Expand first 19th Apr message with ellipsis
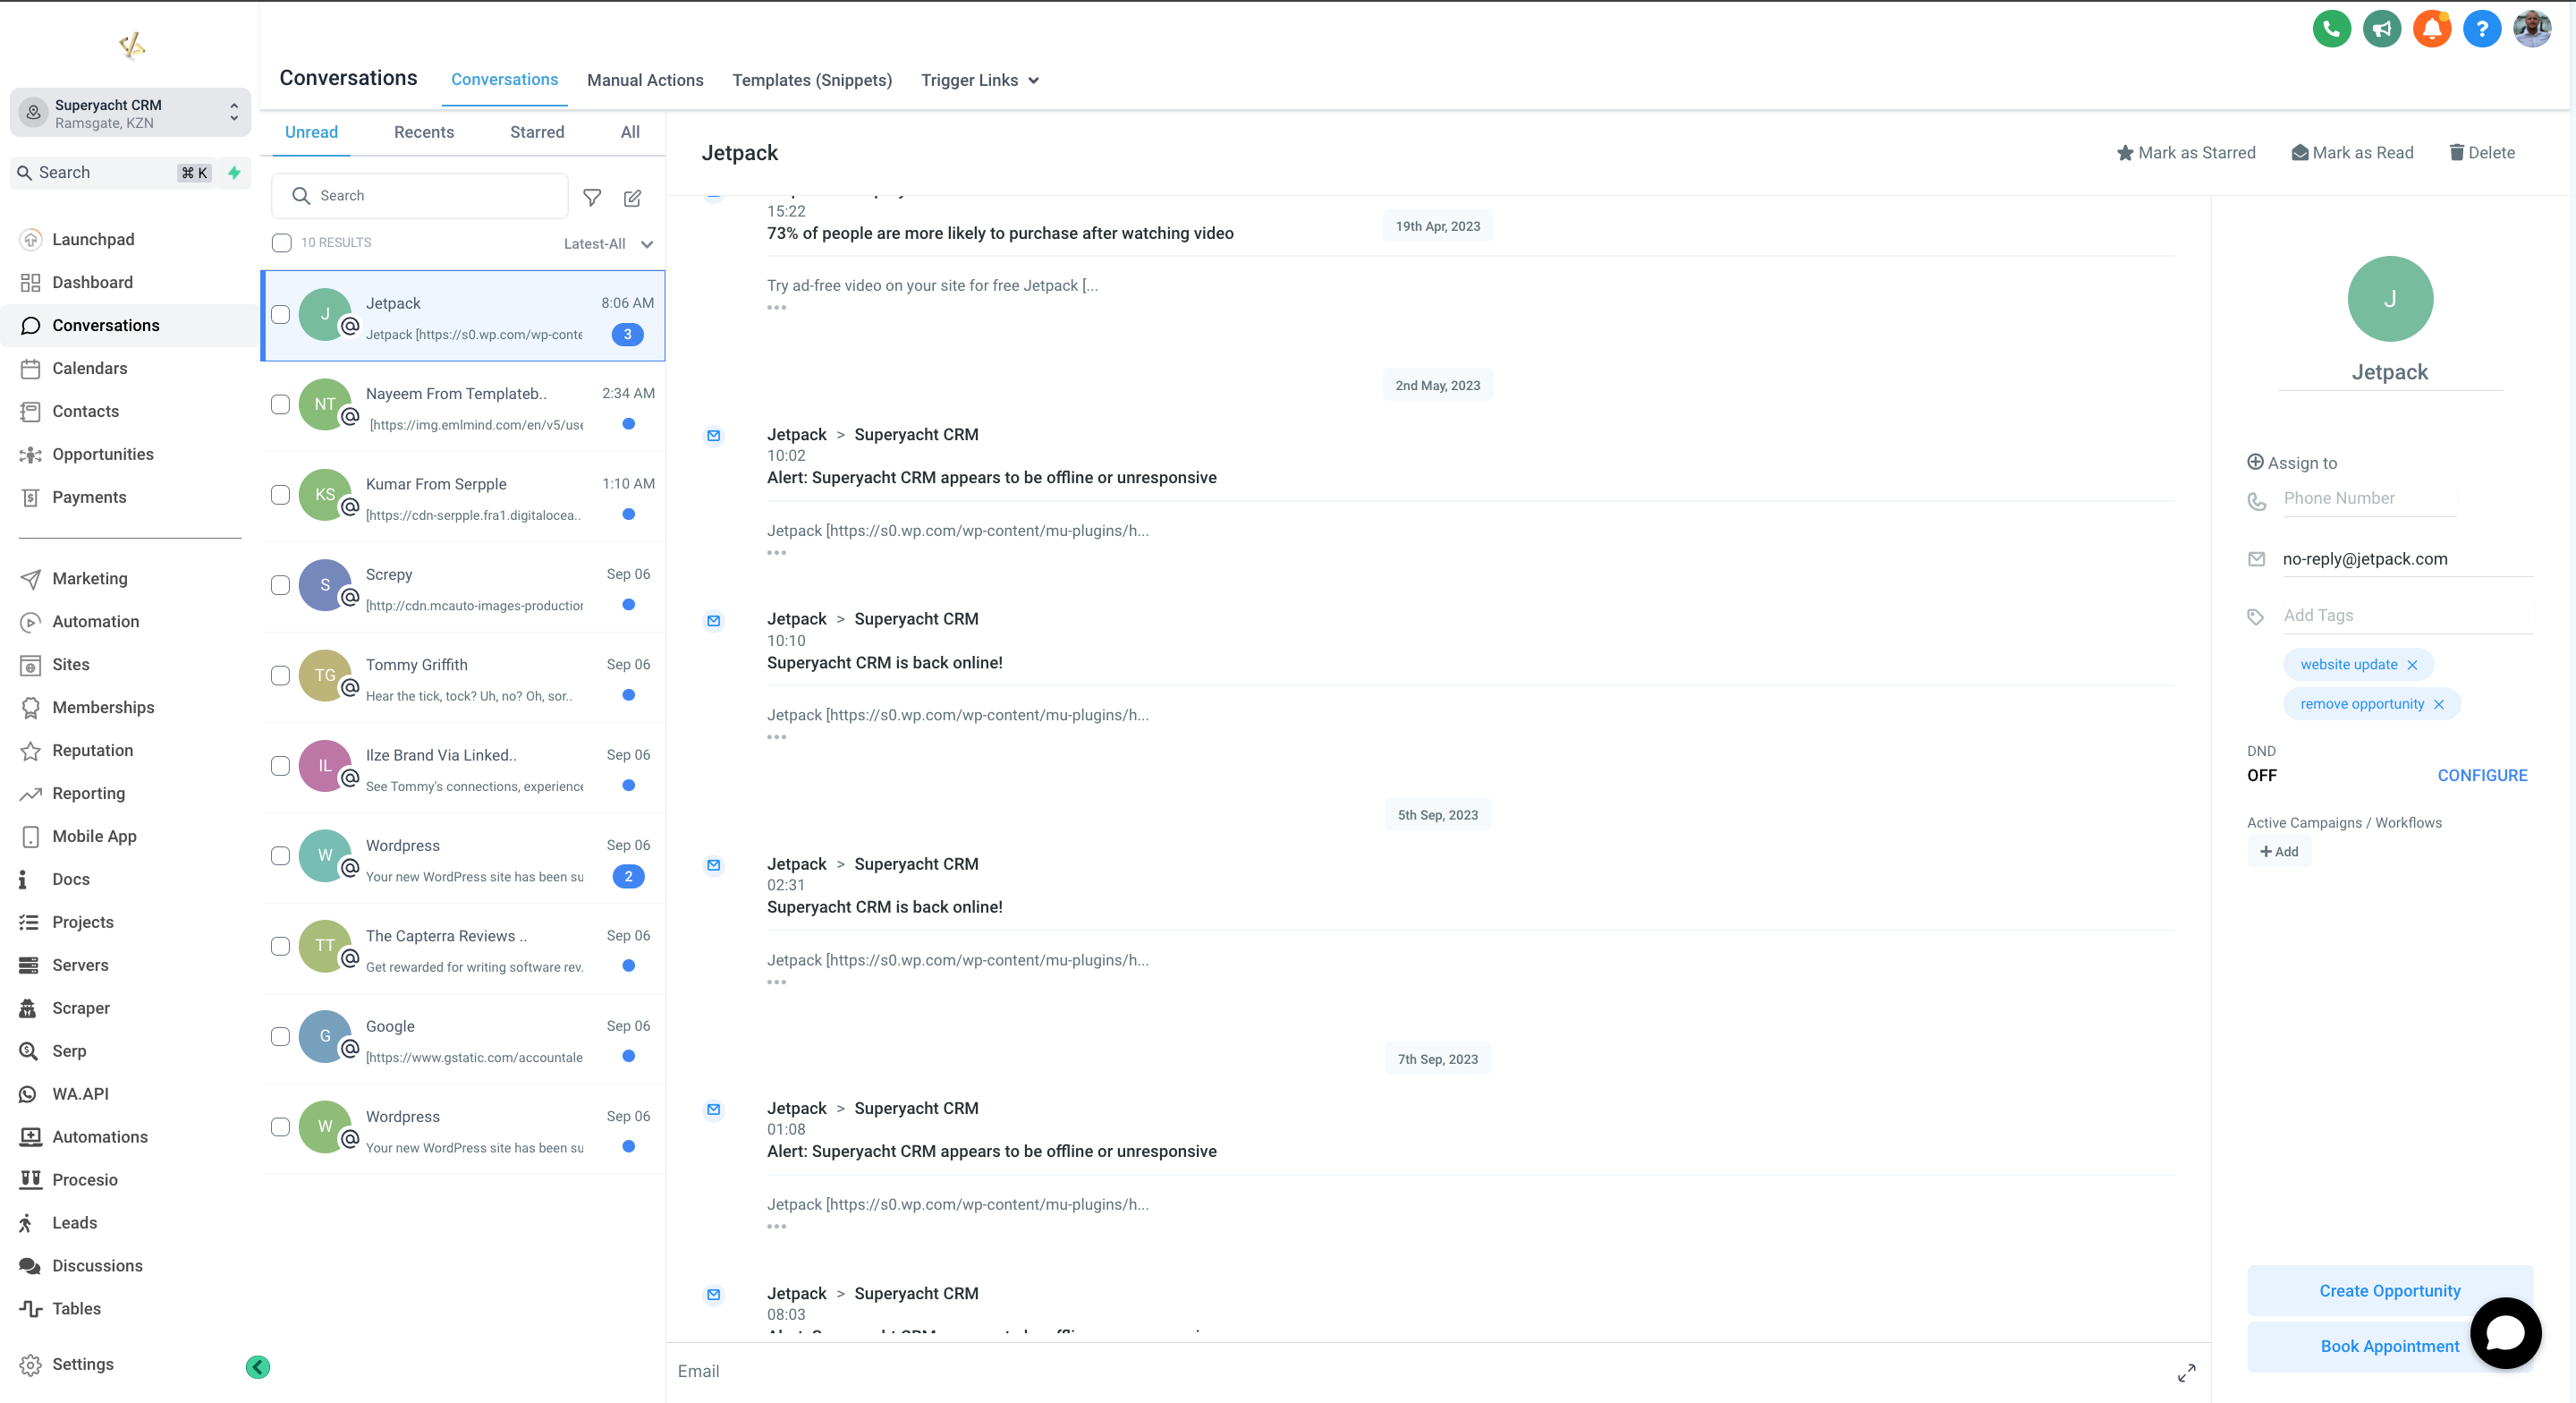 point(776,307)
